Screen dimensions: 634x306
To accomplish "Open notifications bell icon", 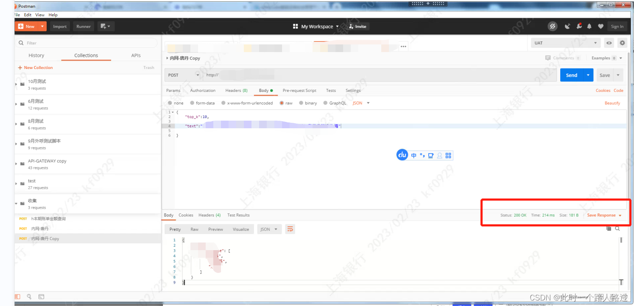I will 589,26.
